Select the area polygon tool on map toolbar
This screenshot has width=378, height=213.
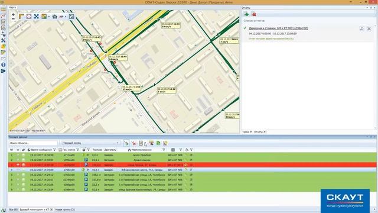[x=29, y=17]
